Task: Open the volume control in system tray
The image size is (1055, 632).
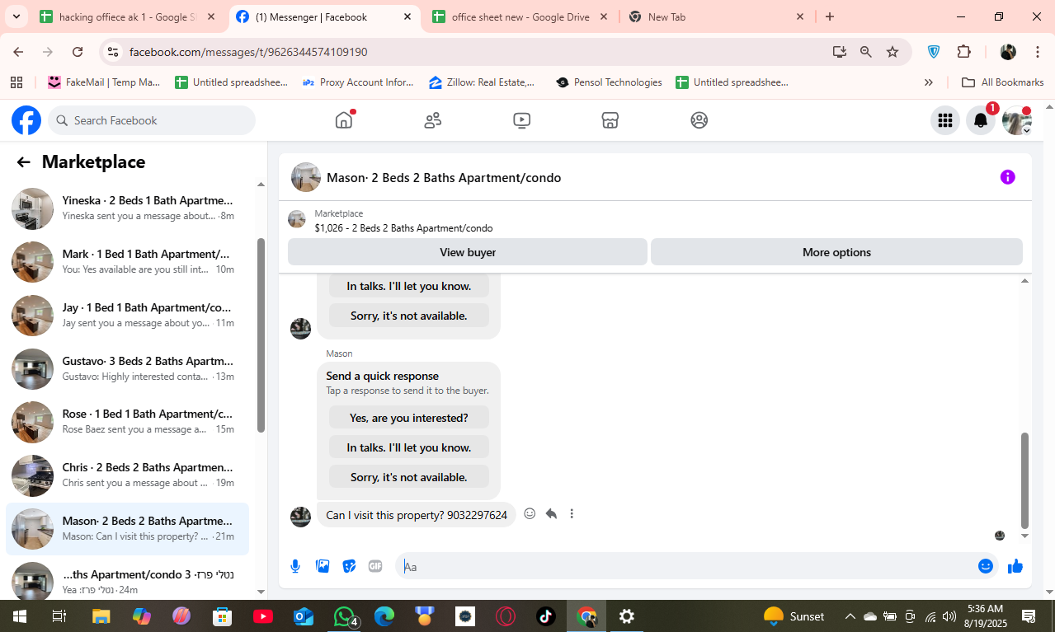Action: click(949, 616)
